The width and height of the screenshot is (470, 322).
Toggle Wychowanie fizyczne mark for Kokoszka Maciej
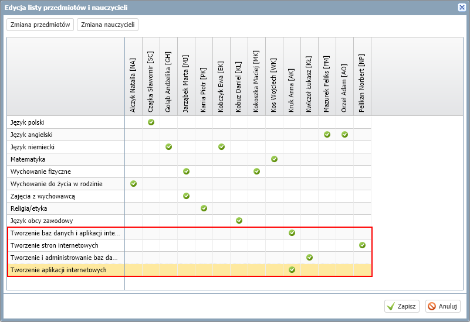256,172
